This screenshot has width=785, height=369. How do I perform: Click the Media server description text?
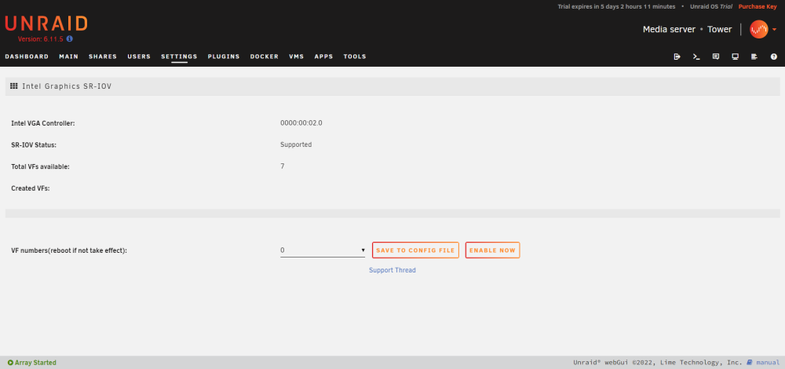669,30
